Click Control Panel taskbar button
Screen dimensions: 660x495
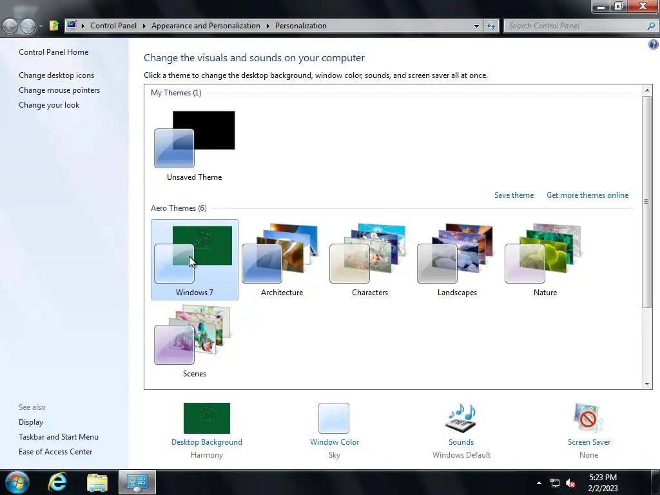click(137, 482)
